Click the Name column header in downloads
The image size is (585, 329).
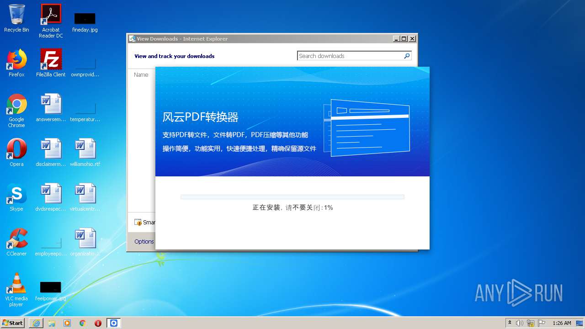[x=141, y=74]
